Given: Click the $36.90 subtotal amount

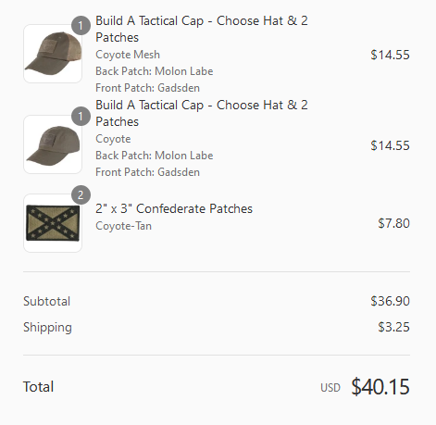Looking at the screenshot, I should click(x=390, y=301).
